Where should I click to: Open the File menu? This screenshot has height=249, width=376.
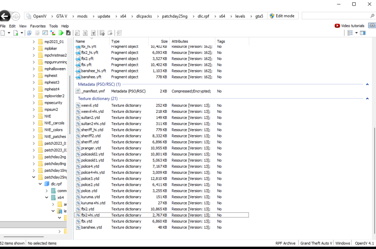tap(3, 26)
